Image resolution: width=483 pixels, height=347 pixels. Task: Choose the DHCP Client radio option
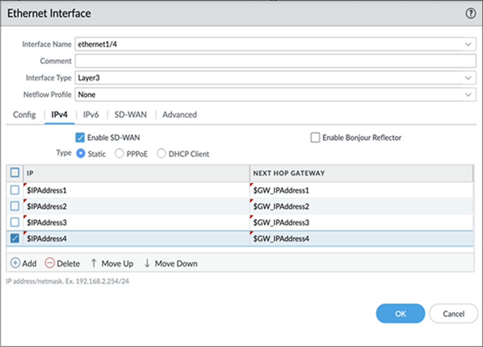[x=161, y=154]
